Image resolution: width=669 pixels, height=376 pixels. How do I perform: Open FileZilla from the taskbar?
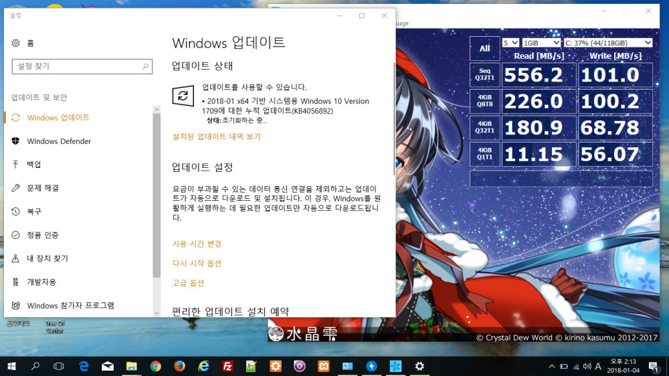click(227, 366)
